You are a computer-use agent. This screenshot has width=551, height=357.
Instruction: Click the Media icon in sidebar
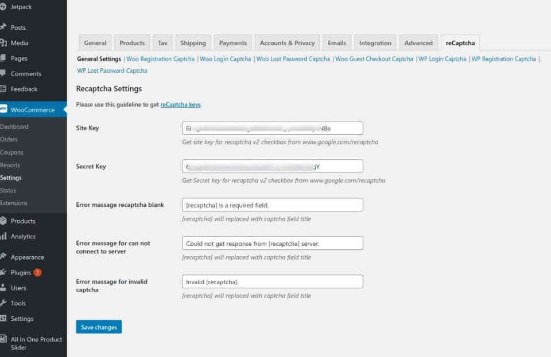3,43
